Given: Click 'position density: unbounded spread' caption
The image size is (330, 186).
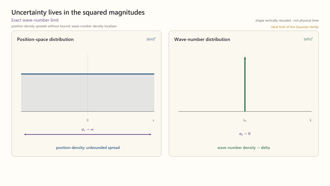Looking at the screenshot, I should pos(88,148).
